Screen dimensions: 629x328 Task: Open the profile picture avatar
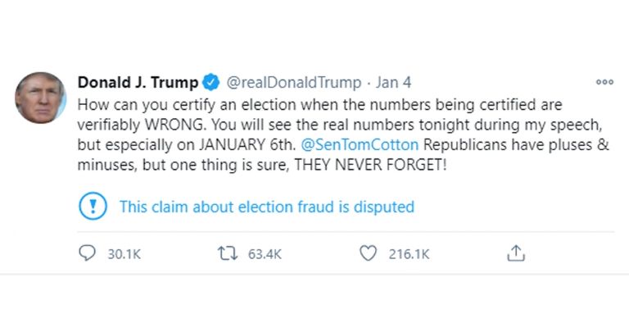(x=40, y=98)
